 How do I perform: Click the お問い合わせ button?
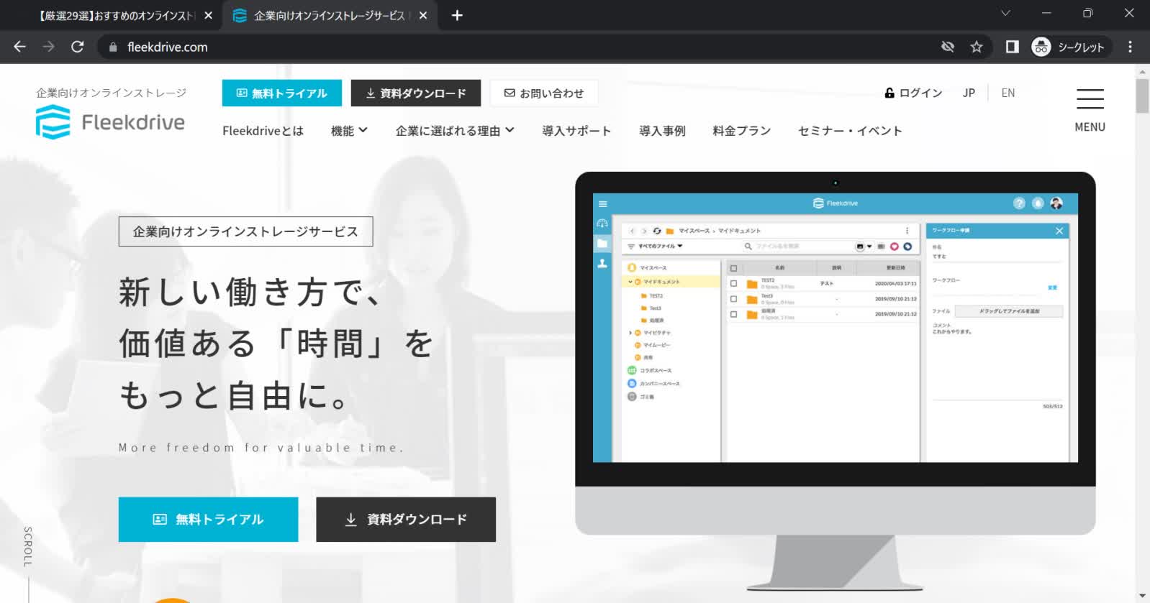click(544, 93)
